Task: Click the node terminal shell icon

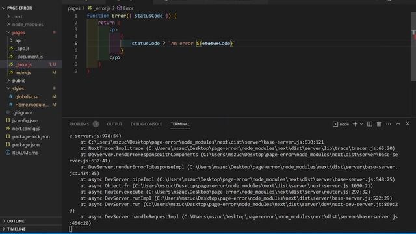Action: pos(335,124)
